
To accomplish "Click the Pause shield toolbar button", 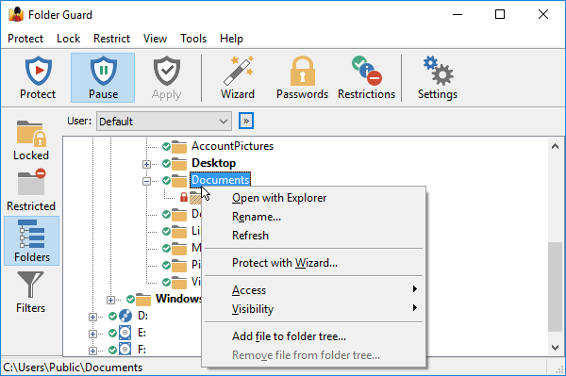I will 103,77.
